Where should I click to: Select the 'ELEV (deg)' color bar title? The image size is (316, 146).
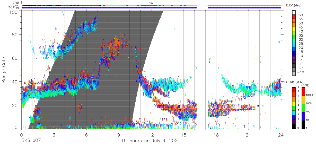pyautogui.click(x=294, y=5)
